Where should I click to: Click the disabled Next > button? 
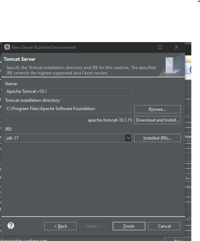[x=94, y=226]
